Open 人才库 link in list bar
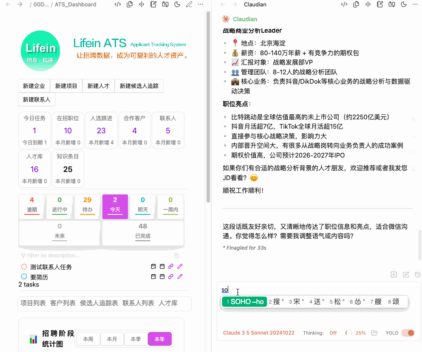Viewport: 422px width, 352px height. click(168, 303)
